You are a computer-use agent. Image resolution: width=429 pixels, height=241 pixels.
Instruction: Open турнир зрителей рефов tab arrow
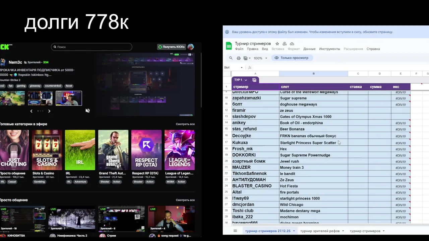(x=343, y=231)
